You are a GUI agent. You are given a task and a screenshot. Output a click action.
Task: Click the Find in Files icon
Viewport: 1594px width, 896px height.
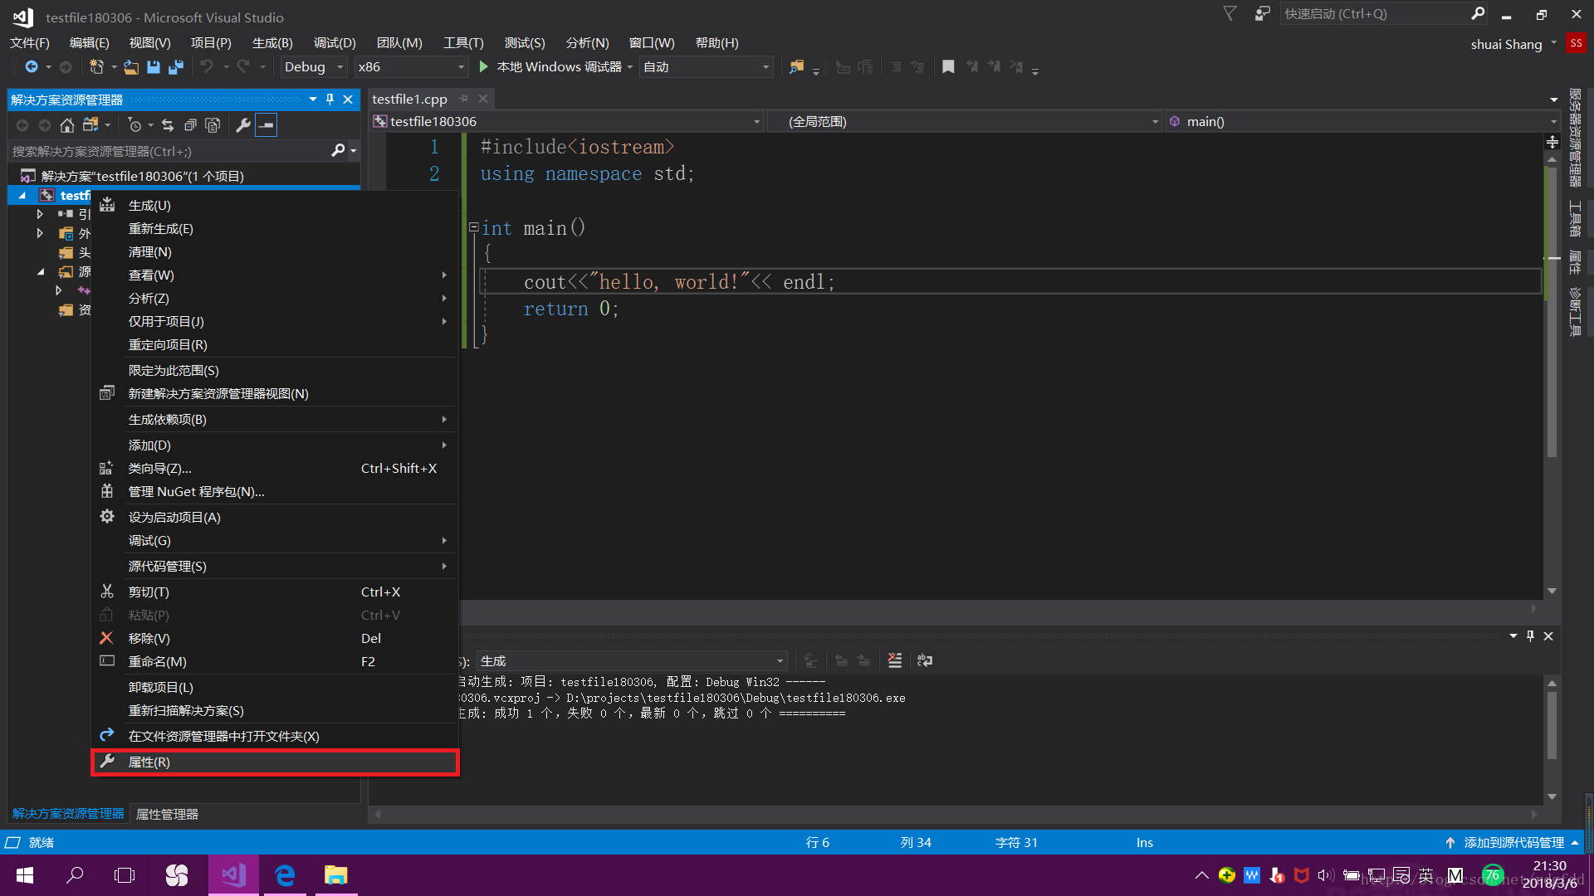point(796,67)
